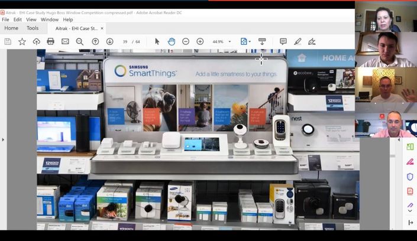Click the fit page display icon
Viewport: 417px width, 241px height.
click(244, 41)
